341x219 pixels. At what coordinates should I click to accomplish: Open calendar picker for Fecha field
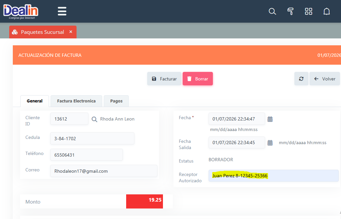click(x=270, y=119)
